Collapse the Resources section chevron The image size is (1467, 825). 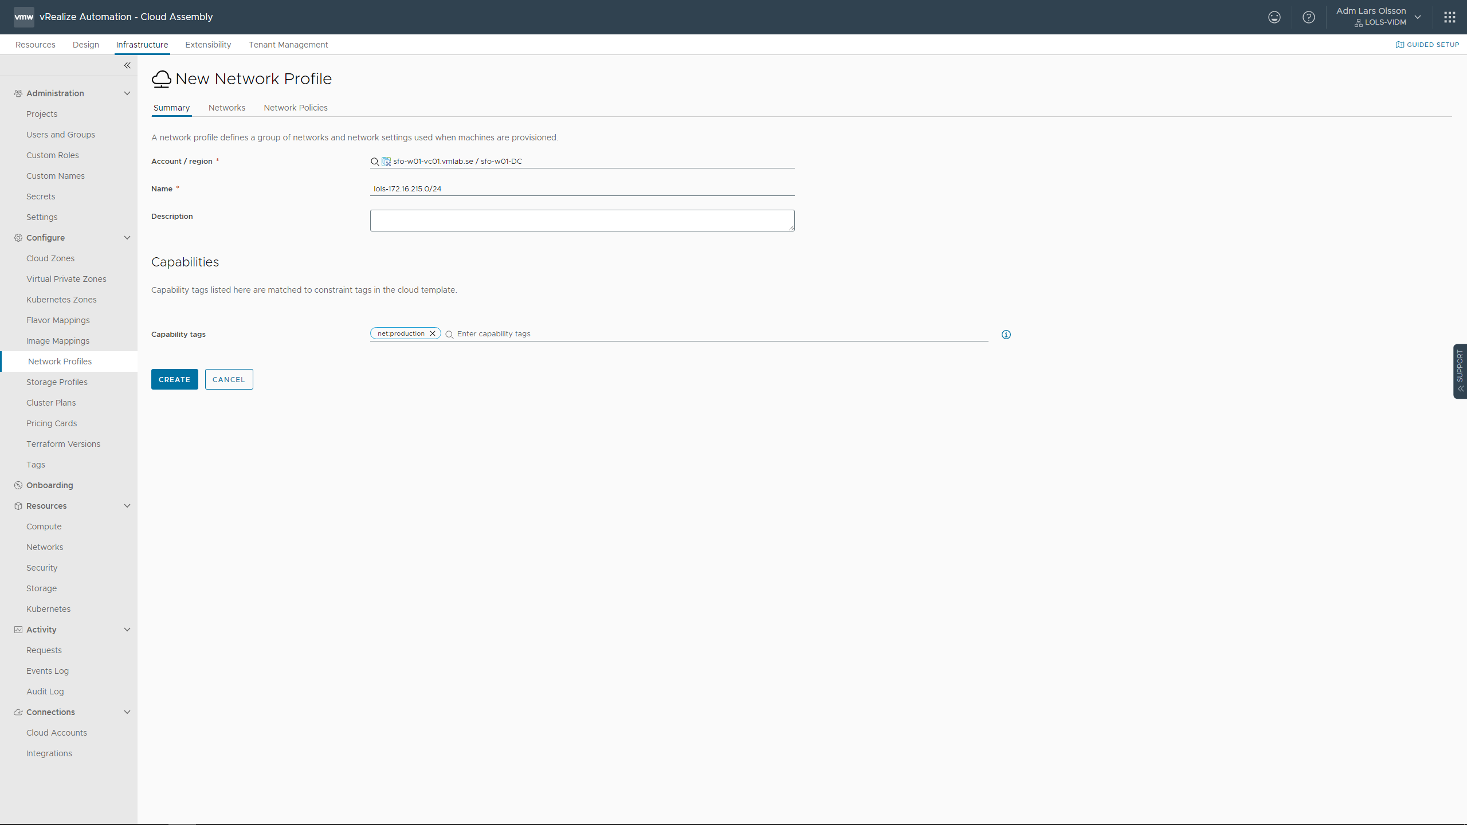127,506
